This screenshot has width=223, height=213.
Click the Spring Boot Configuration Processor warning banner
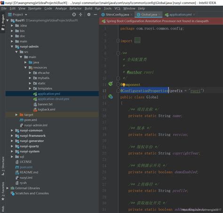coord(161,21)
